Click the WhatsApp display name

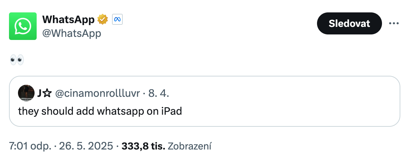tap(68, 20)
